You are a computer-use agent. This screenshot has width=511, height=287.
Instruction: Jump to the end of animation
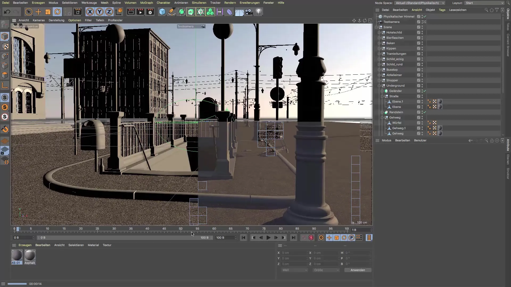pyautogui.click(x=293, y=238)
